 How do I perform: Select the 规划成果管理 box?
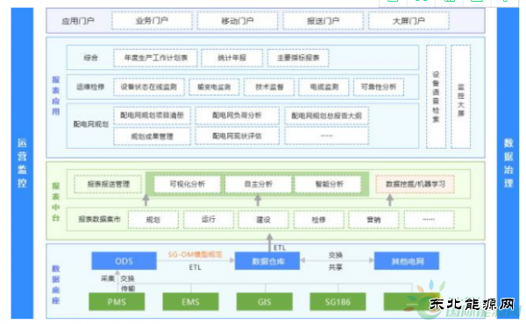(152, 136)
